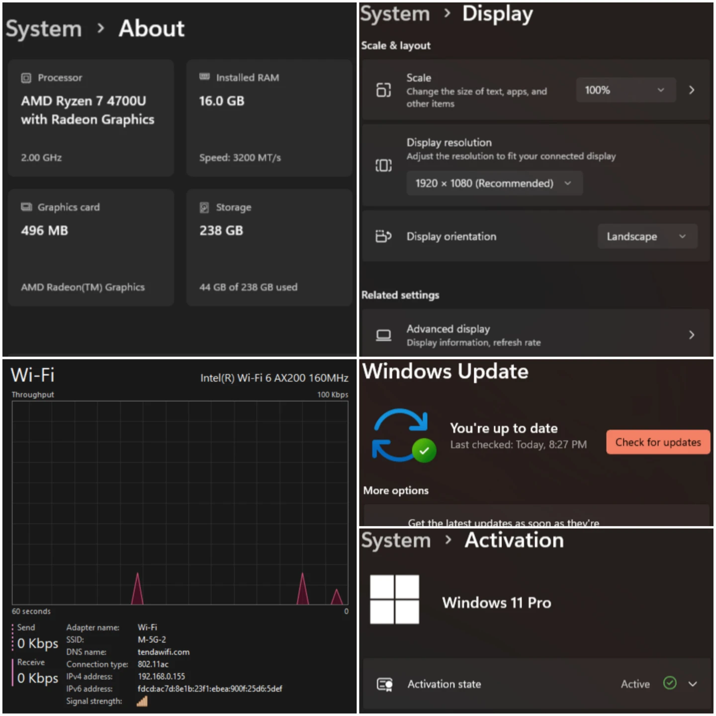This screenshot has height=716, width=716.
Task: Click the Display resolution icon
Action: (383, 165)
